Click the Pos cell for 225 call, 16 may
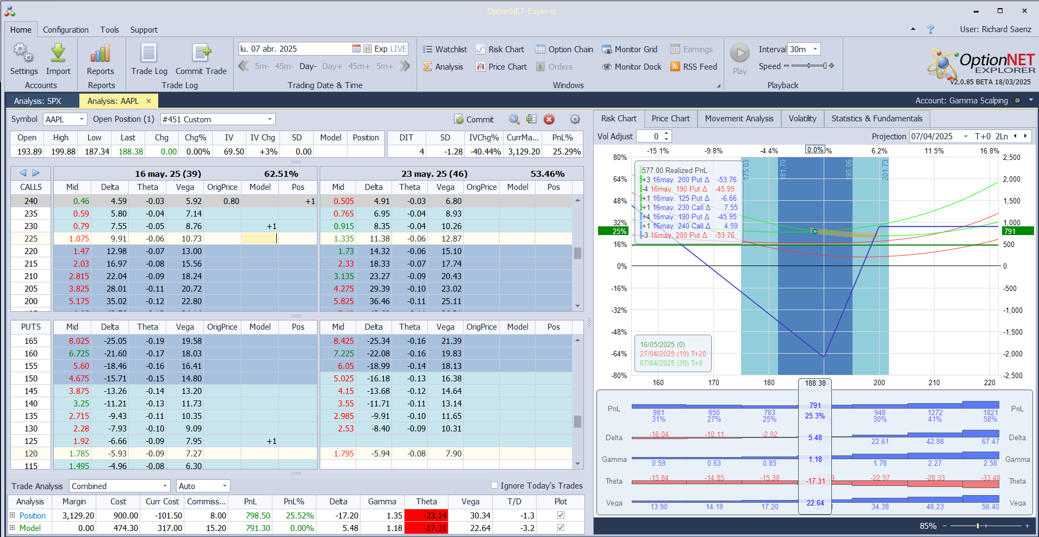Viewport: 1039px width, 537px height. point(298,238)
